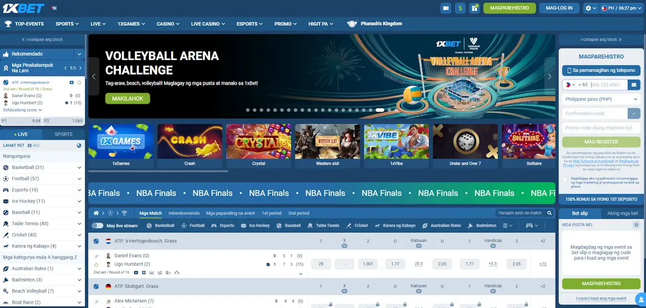This screenshot has height=308, width=646.
Task: Favorite the Ugo Humbert match star
Action: pyautogui.click(x=96, y=264)
